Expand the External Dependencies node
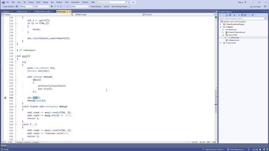The height and width of the screenshot is (151, 269). tap(223, 32)
